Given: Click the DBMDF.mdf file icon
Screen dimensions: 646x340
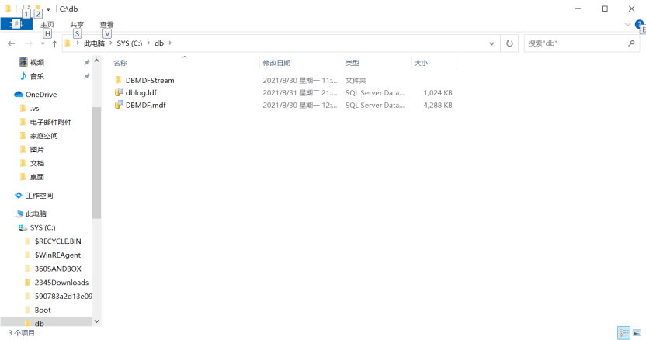Looking at the screenshot, I should click(x=119, y=105).
